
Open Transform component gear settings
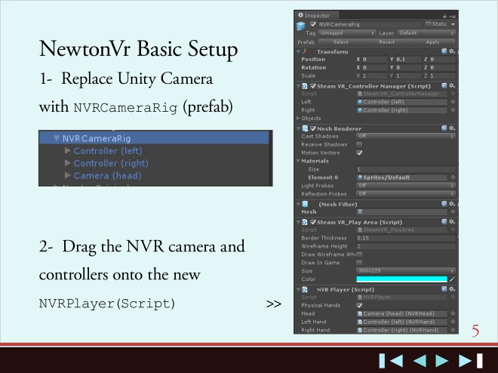click(x=453, y=51)
